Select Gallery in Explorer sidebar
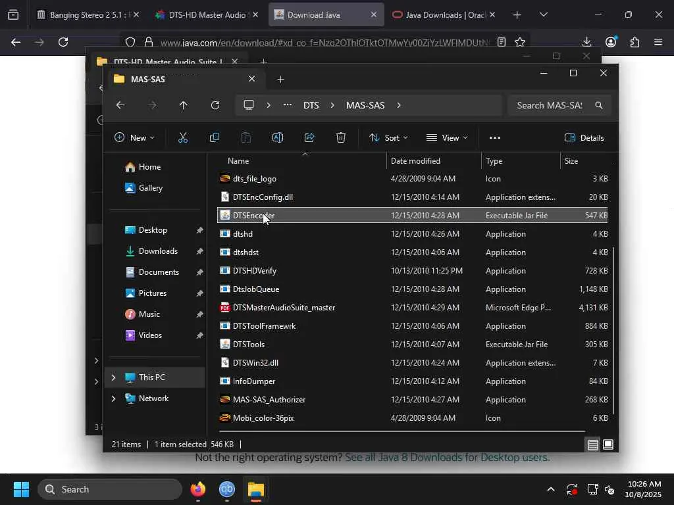 (x=151, y=188)
